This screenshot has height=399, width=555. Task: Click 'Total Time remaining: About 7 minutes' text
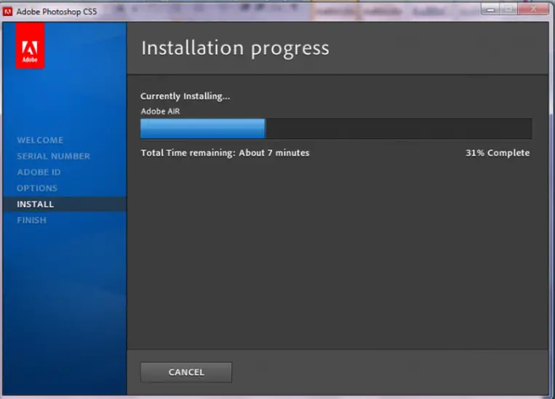[x=225, y=153]
